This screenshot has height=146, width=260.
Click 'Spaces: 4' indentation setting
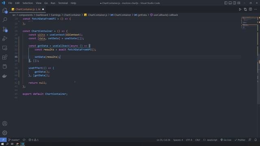pyautogui.click(x=178, y=140)
